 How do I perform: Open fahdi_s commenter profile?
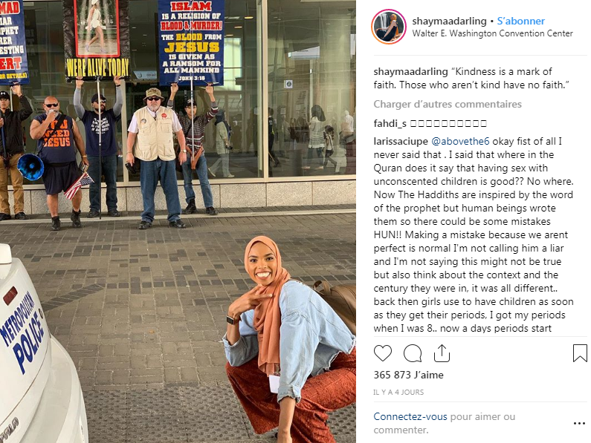[390, 123]
